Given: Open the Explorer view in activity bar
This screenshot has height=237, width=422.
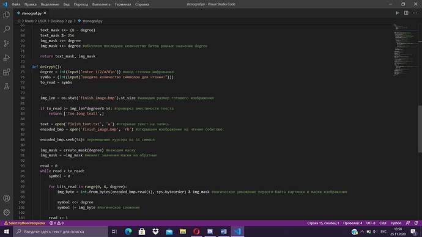Looking at the screenshot, I should (7, 15).
